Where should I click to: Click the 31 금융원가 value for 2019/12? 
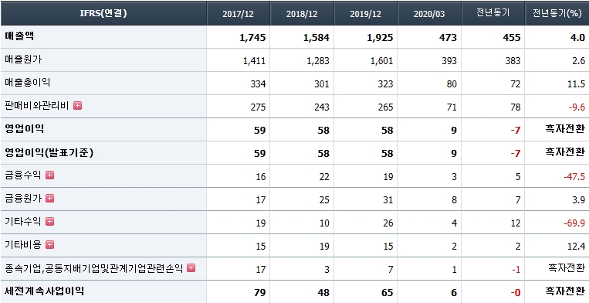pos(388,200)
